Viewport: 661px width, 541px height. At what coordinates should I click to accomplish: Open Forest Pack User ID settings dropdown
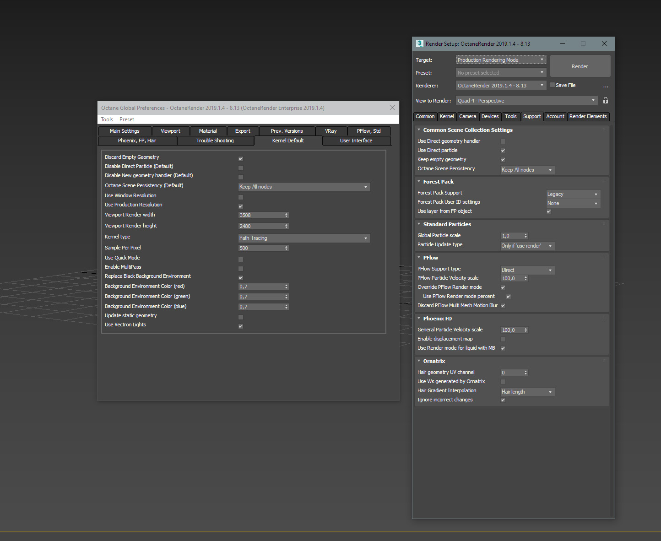tap(573, 203)
